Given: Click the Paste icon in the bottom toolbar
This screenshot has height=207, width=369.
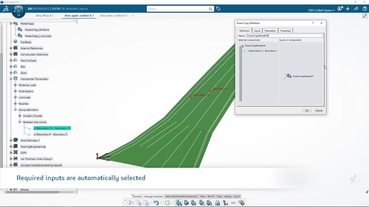Looking at the screenshot, I should [146, 203].
